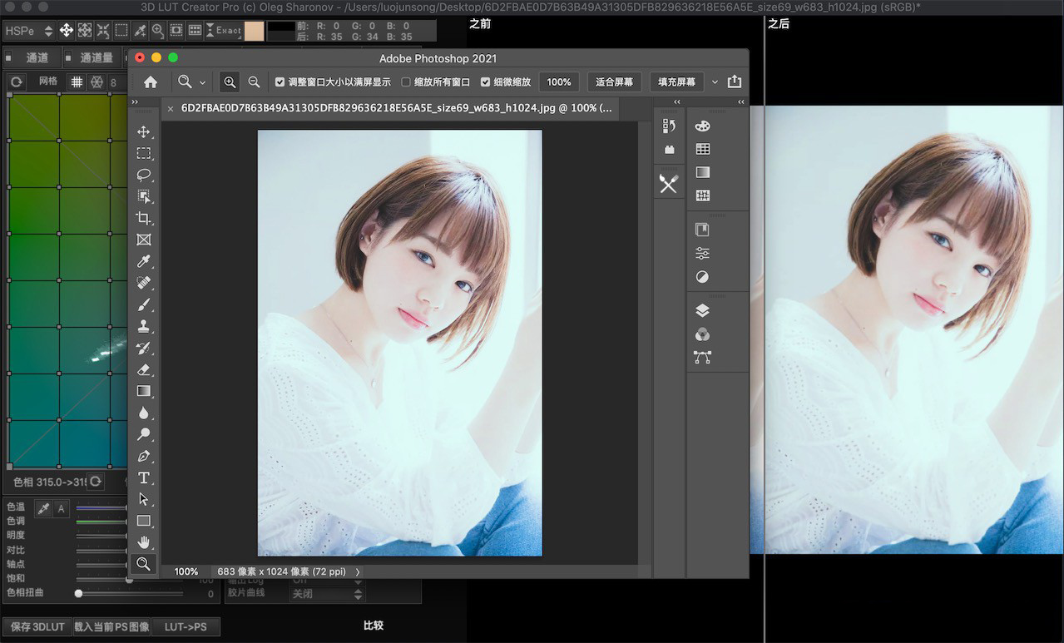The width and height of the screenshot is (1064, 643).
Task: Open the Channels panel icon
Action: point(702,334)
